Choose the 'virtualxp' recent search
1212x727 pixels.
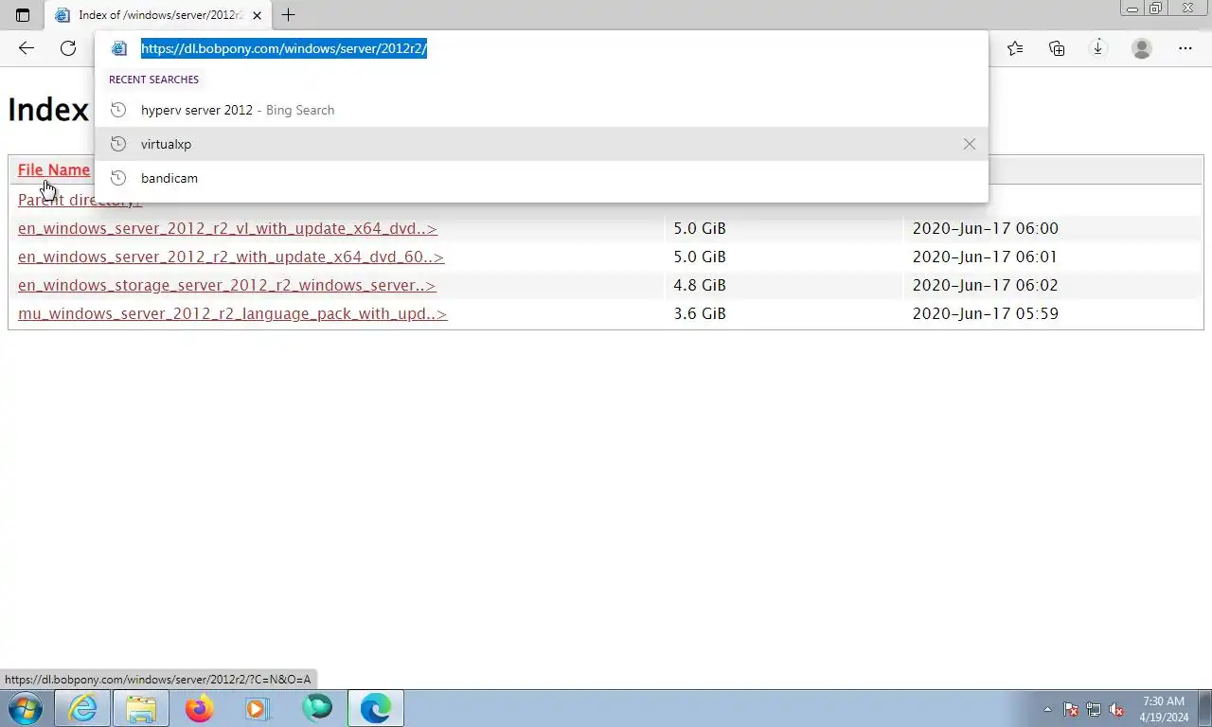tap(541, 144)
